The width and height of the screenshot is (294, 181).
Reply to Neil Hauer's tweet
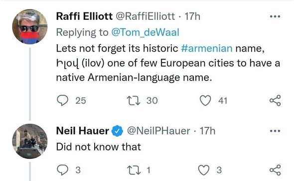(62, 170)
